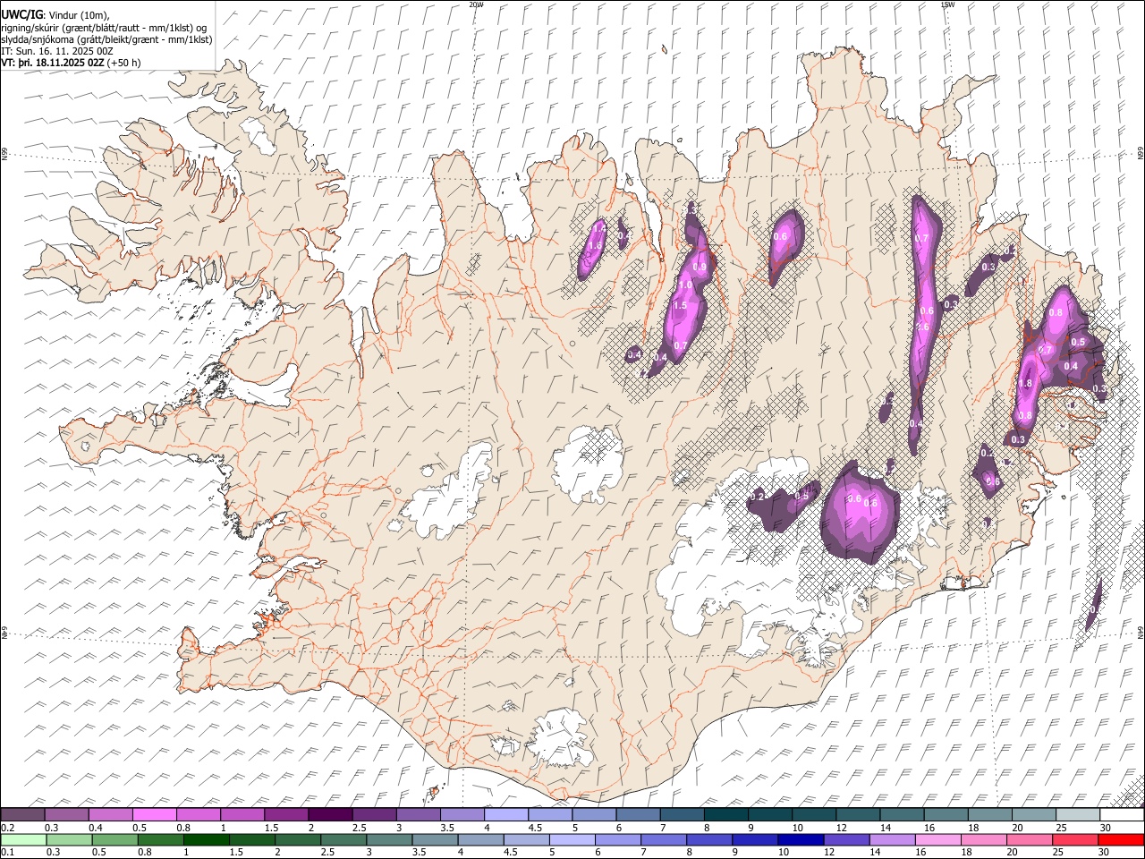Pick the medium green 0.8 rain legend swatch
1145x859 pixels.
pos(160,839)
